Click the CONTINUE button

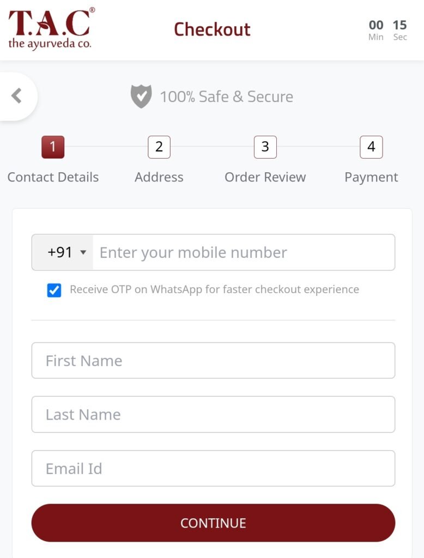point(213,523)
